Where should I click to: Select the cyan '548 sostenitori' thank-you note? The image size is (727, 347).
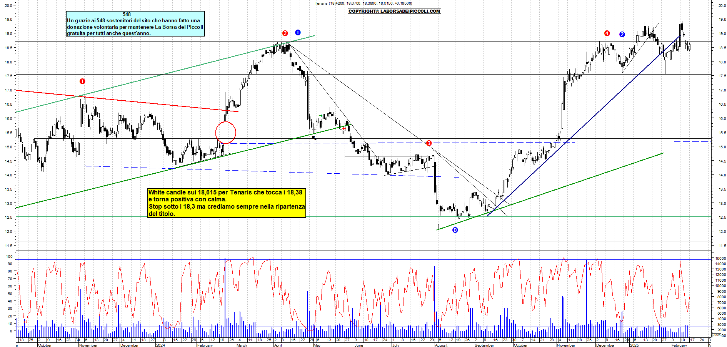(x=135, y=23)
